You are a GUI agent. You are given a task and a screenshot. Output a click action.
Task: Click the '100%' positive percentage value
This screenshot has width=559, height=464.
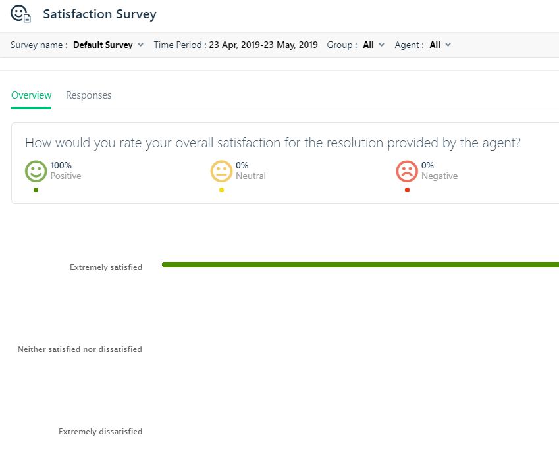pos(61,165)
